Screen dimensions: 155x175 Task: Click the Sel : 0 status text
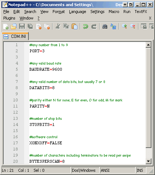39,170
